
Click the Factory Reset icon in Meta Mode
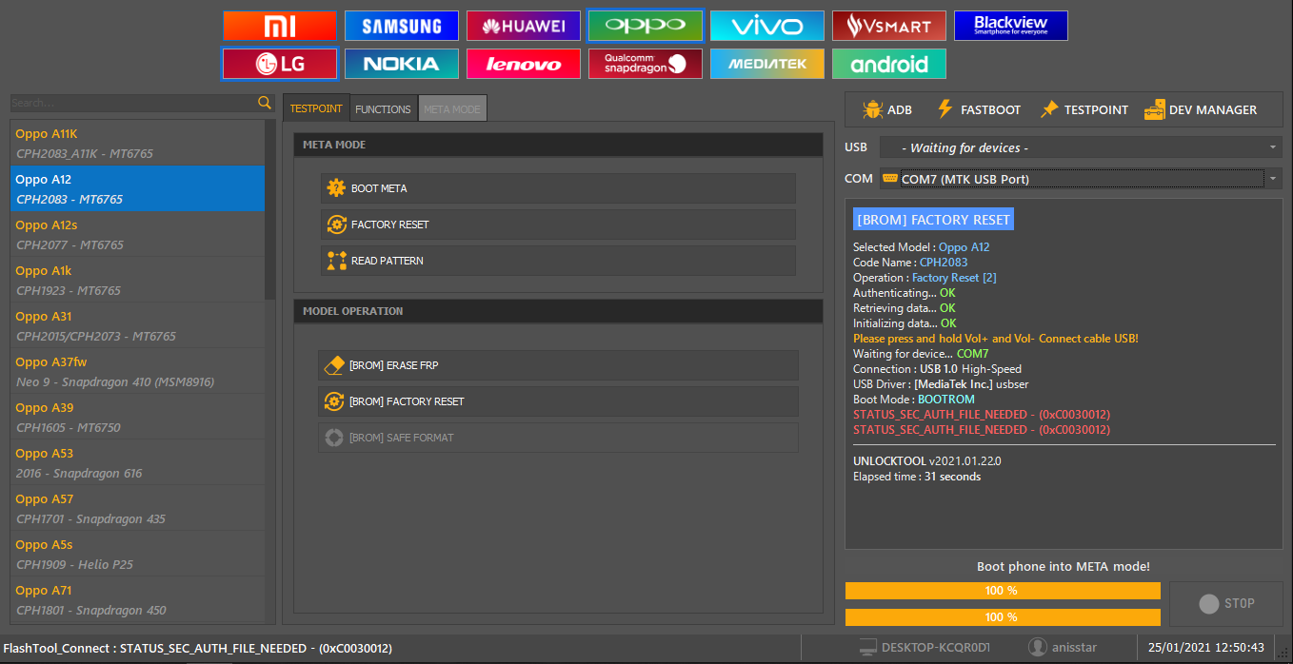(336, 224)
